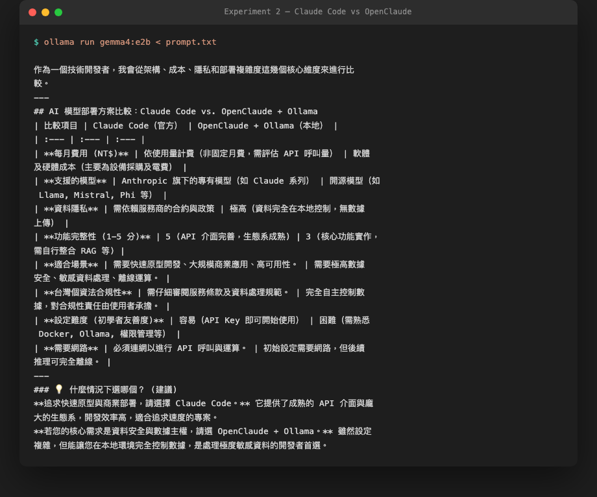Click the row '**需要網路**'
597x497 pixels.
(x=199, y=348)
